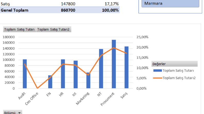Select the cell showing 17,17%
This screenshot has height=114, width=204.
[112, 4]
